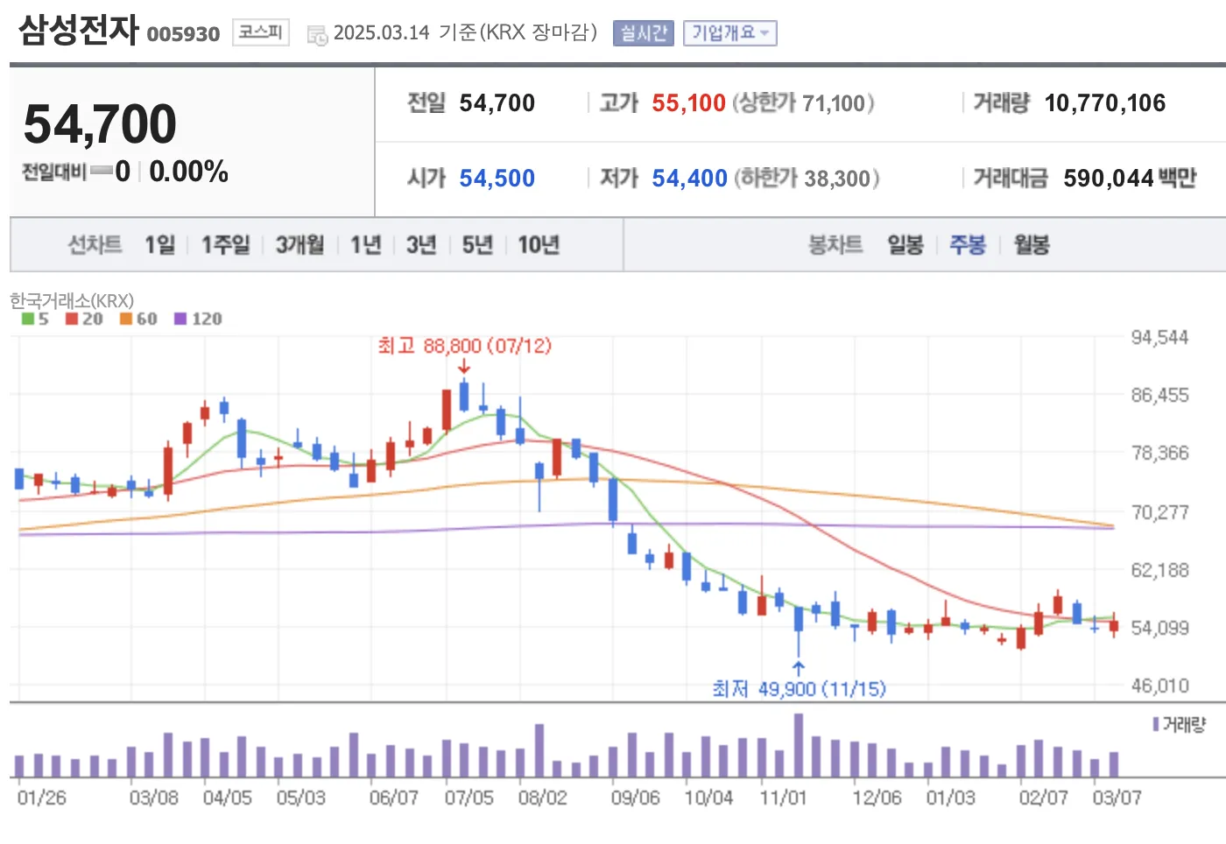Switch to 월봉 monthly candle chart
Screen dimensions: 1226x844
[x=1031, y=244]
